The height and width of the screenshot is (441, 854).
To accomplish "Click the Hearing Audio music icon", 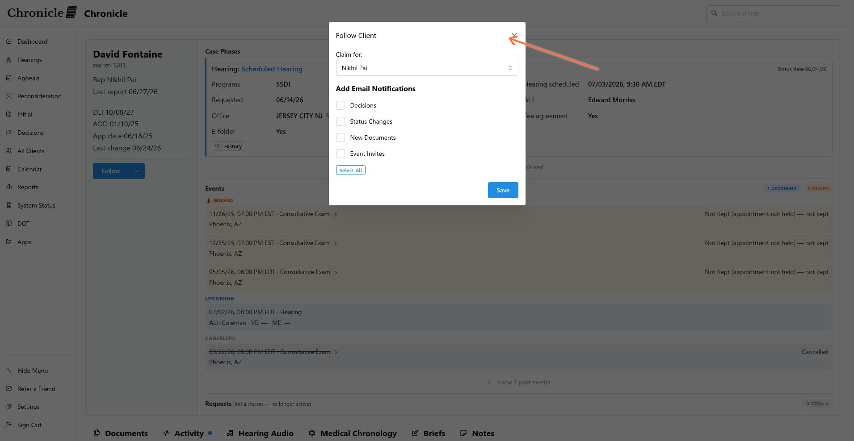I will pos(230,433).
